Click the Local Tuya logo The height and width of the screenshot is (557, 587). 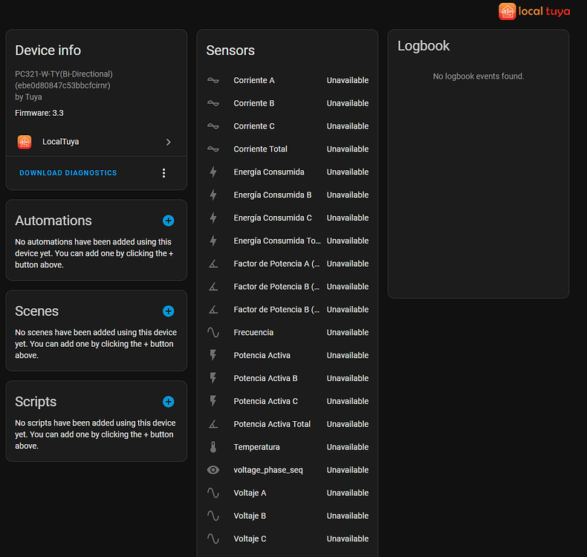click(x=534, y=11)
